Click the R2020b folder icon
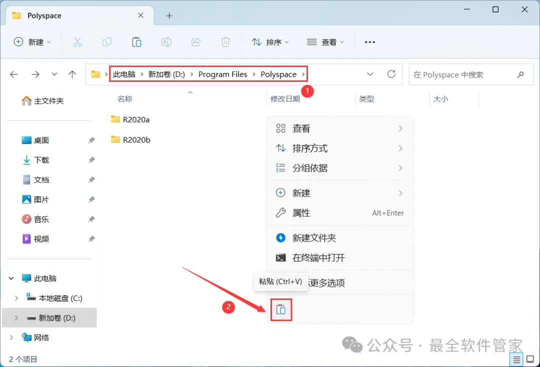This screenshot has width=540, height=367. point(115,139)
